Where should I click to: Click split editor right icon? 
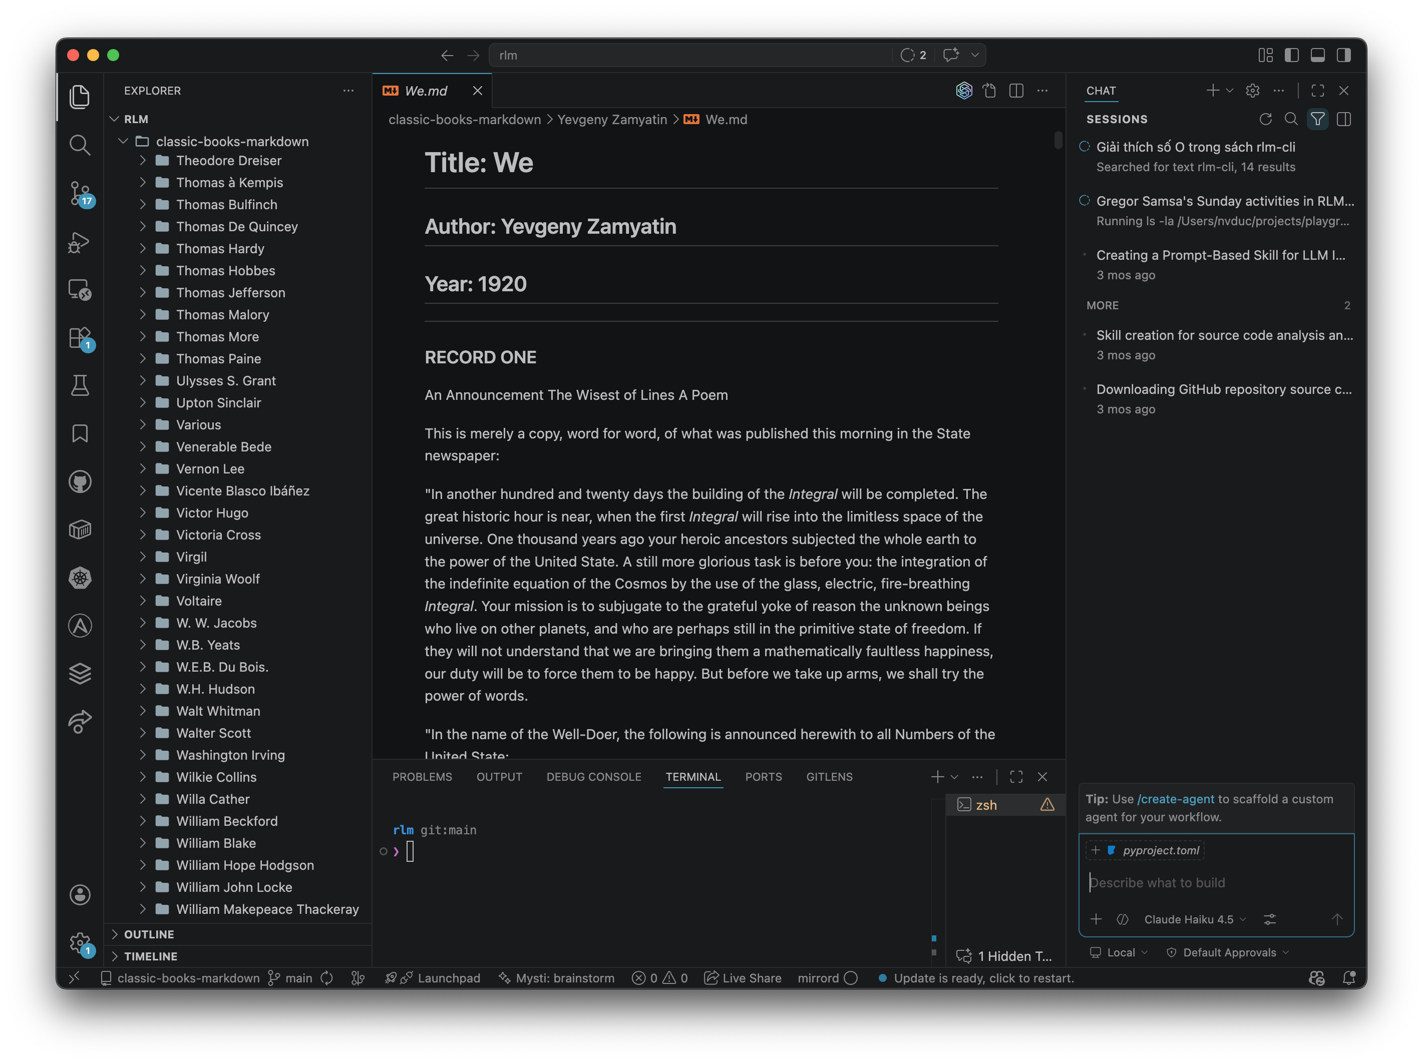pyautogui.click(x=1016, y=91)
